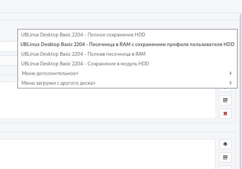Select the "Сохранение в модуль HDD" option

coord(127,64)
